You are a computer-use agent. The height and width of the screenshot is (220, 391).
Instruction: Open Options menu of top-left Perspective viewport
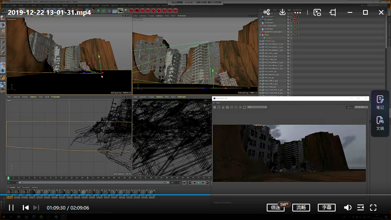coord(36,16)
